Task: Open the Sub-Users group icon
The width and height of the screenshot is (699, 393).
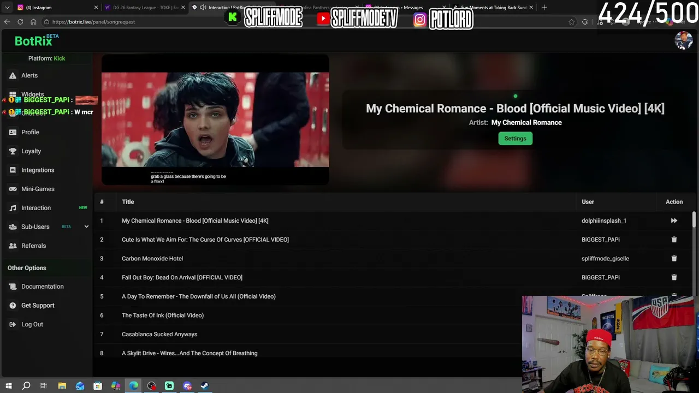Action: pos(13,227)
